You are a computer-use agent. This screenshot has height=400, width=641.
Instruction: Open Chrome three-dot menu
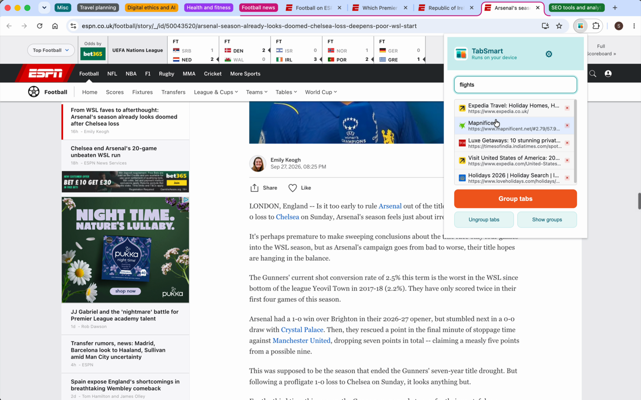pyautogui.click(x=634, y=26)
